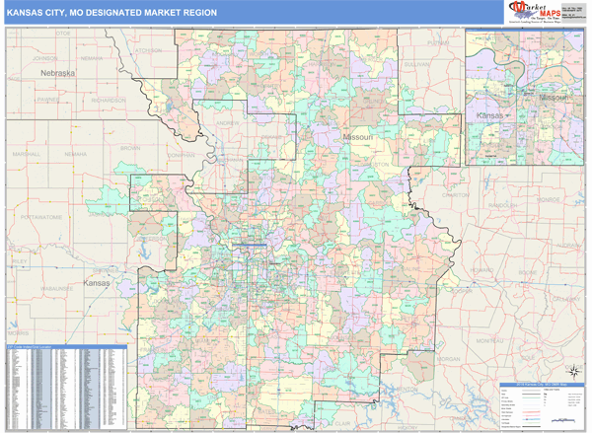Click the MORRIS county label
Viewport: 592px width, 433px height.
[19, 333]
